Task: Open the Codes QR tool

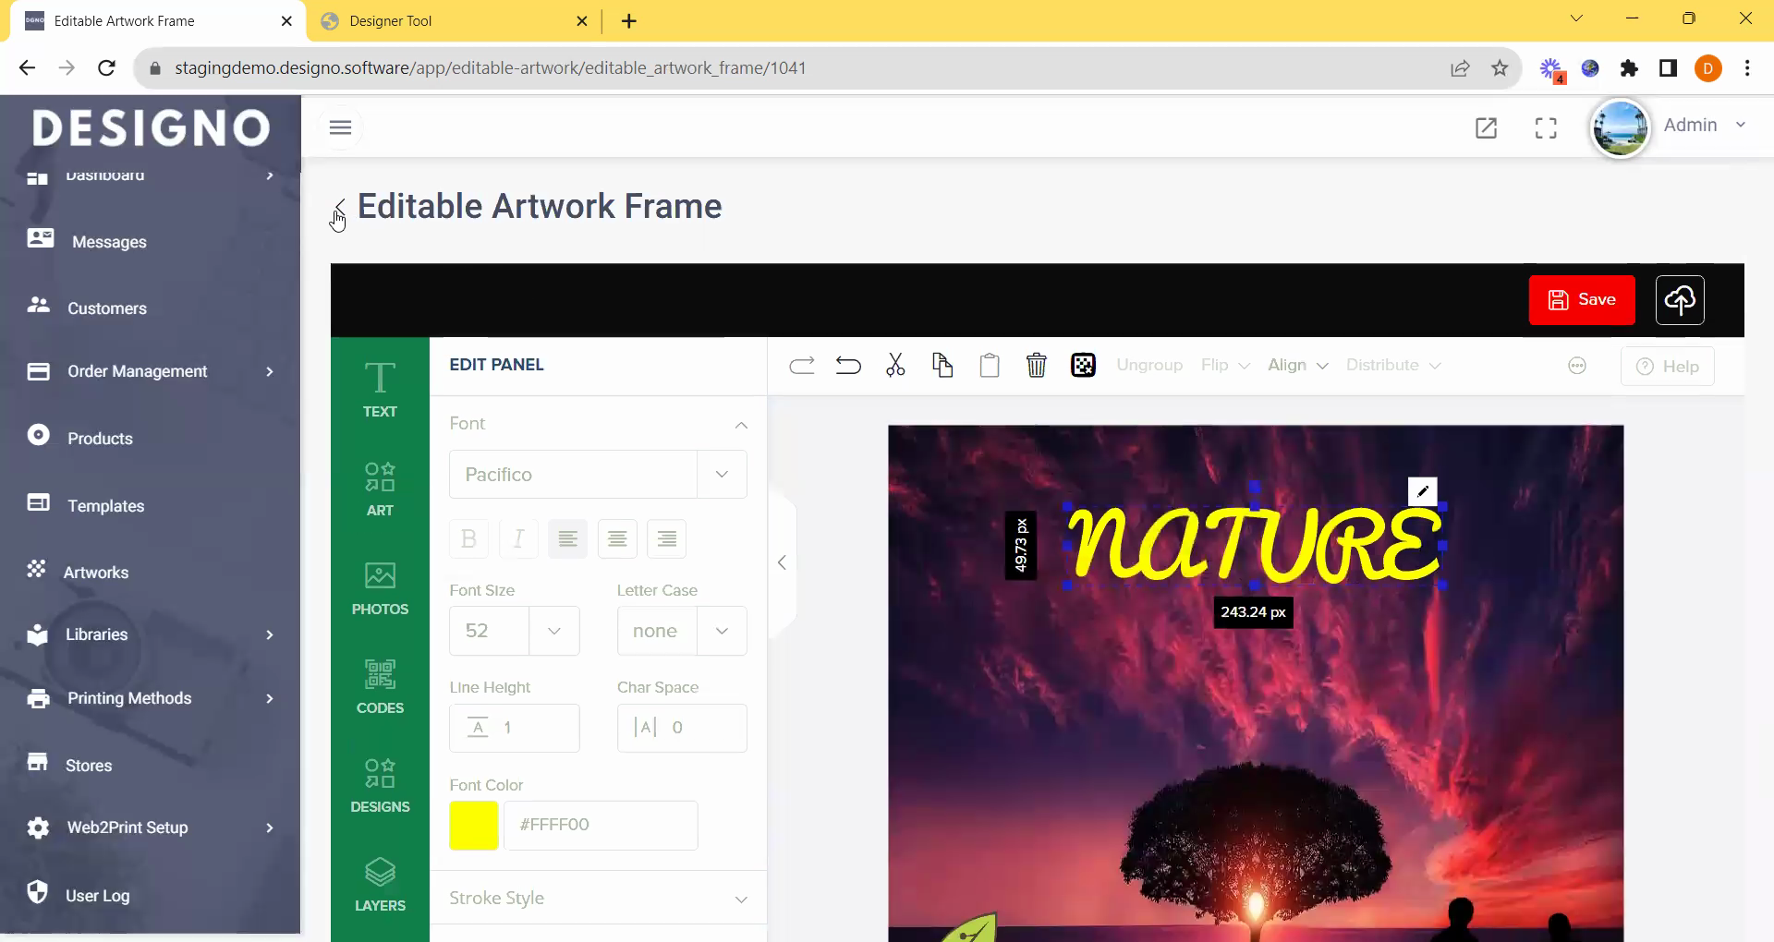Action: 380,687
